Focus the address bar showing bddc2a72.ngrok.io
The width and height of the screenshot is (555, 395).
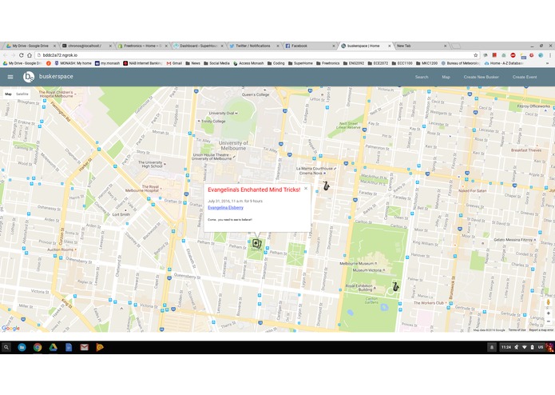[x=255, y=55]
